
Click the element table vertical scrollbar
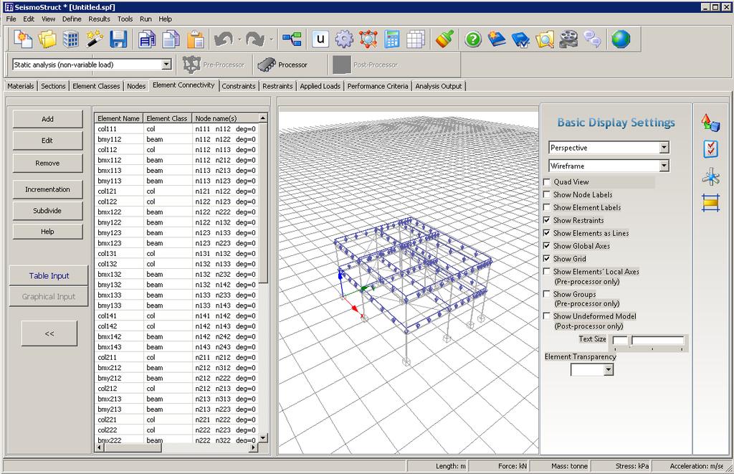263,276
